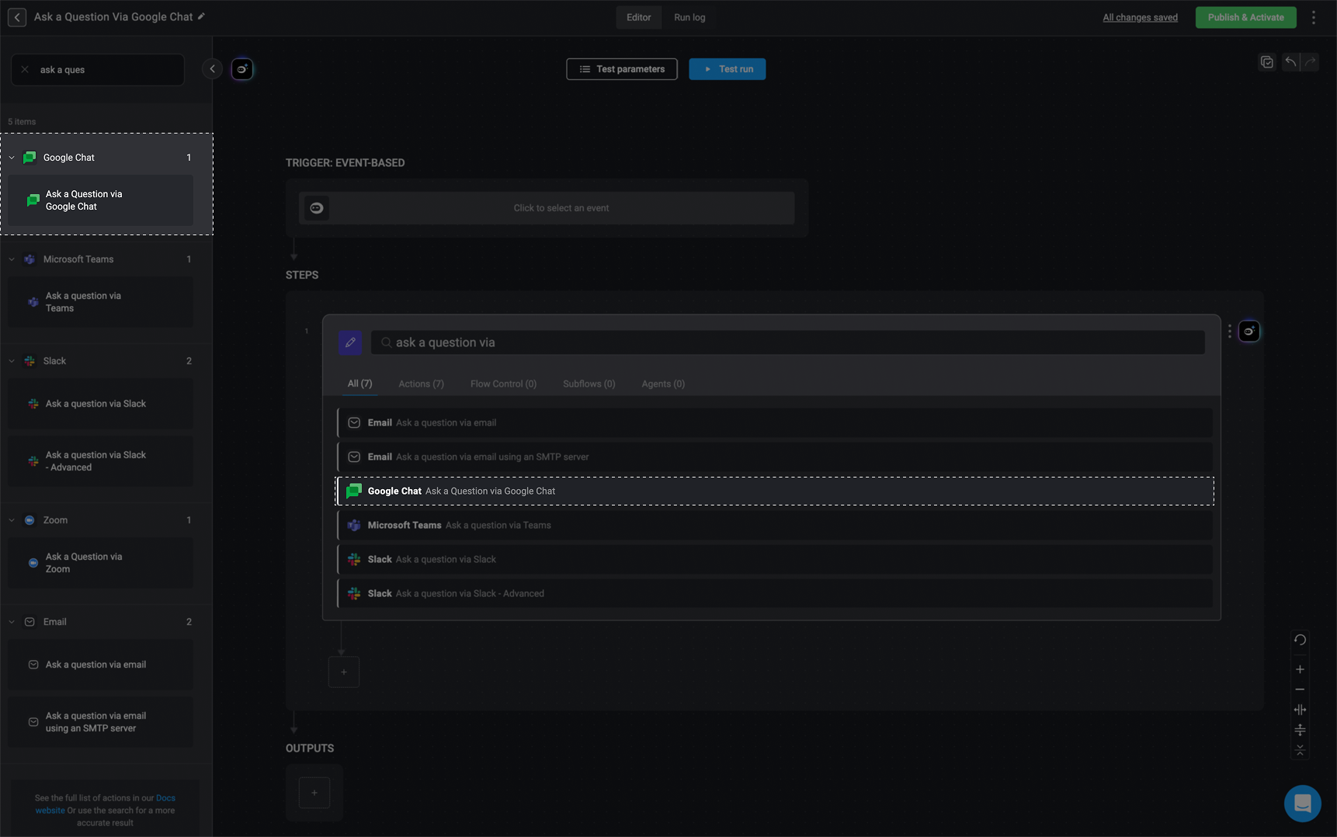The image size is (1337, 837).
Task: Open the copy workflow icon at top right
Action: (1267, 62)
